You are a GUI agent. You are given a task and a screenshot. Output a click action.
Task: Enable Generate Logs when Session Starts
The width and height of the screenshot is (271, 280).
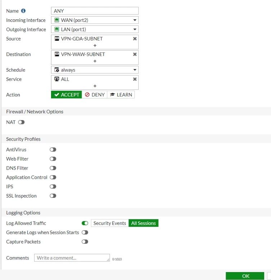(85, 232)
